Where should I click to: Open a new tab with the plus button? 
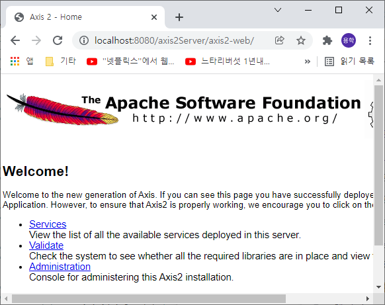179,17
